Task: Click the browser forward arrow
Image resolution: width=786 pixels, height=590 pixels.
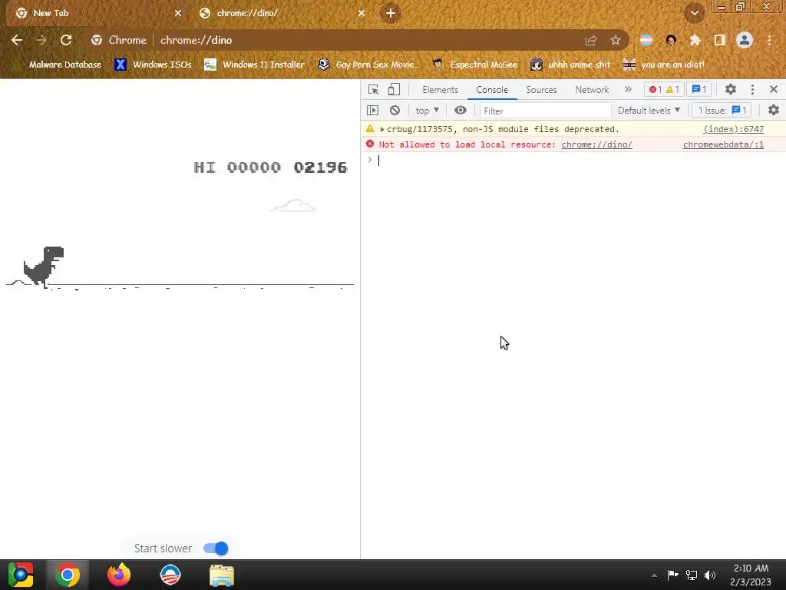Action: (x=41, y=40)
